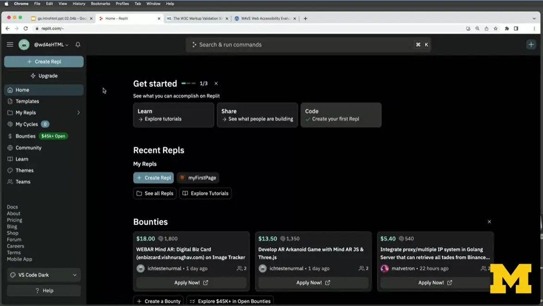The image size is (543, 306).
Task: Open the Pricing link
Action: click(15, 220)
